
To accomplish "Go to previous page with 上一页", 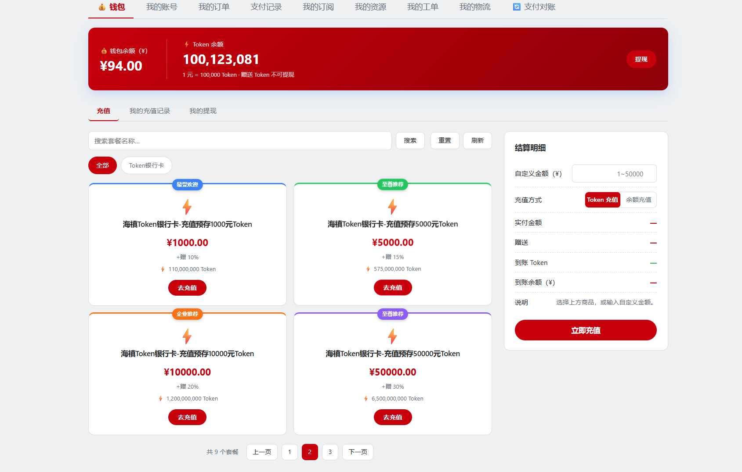I will coord(262,452).
